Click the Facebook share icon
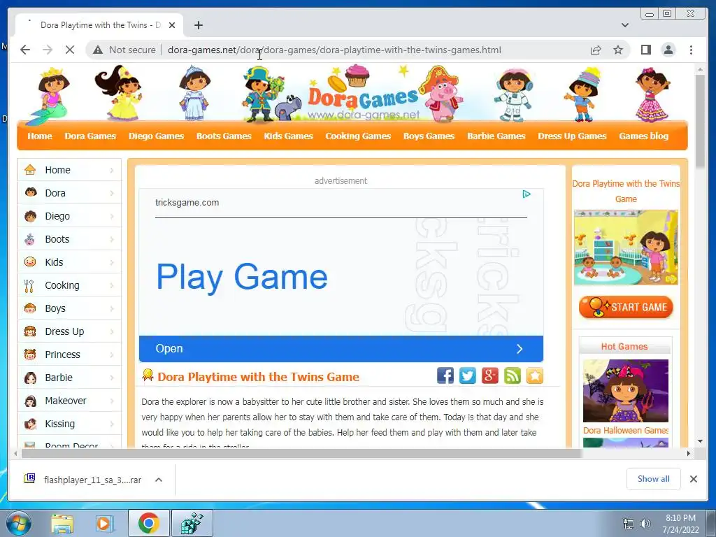 click(x=445, y=375)
